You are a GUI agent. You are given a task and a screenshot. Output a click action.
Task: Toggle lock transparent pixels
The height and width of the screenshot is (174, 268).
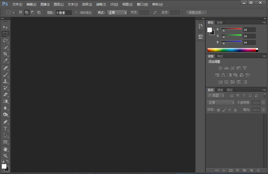click(218, 110)
